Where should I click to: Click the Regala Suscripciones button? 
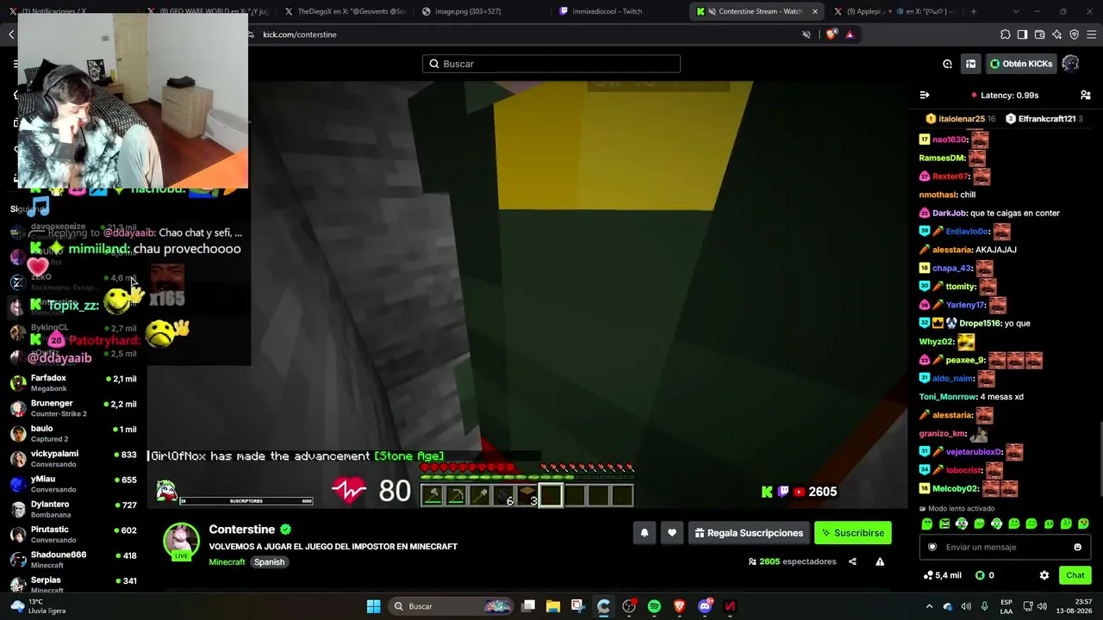749,533
